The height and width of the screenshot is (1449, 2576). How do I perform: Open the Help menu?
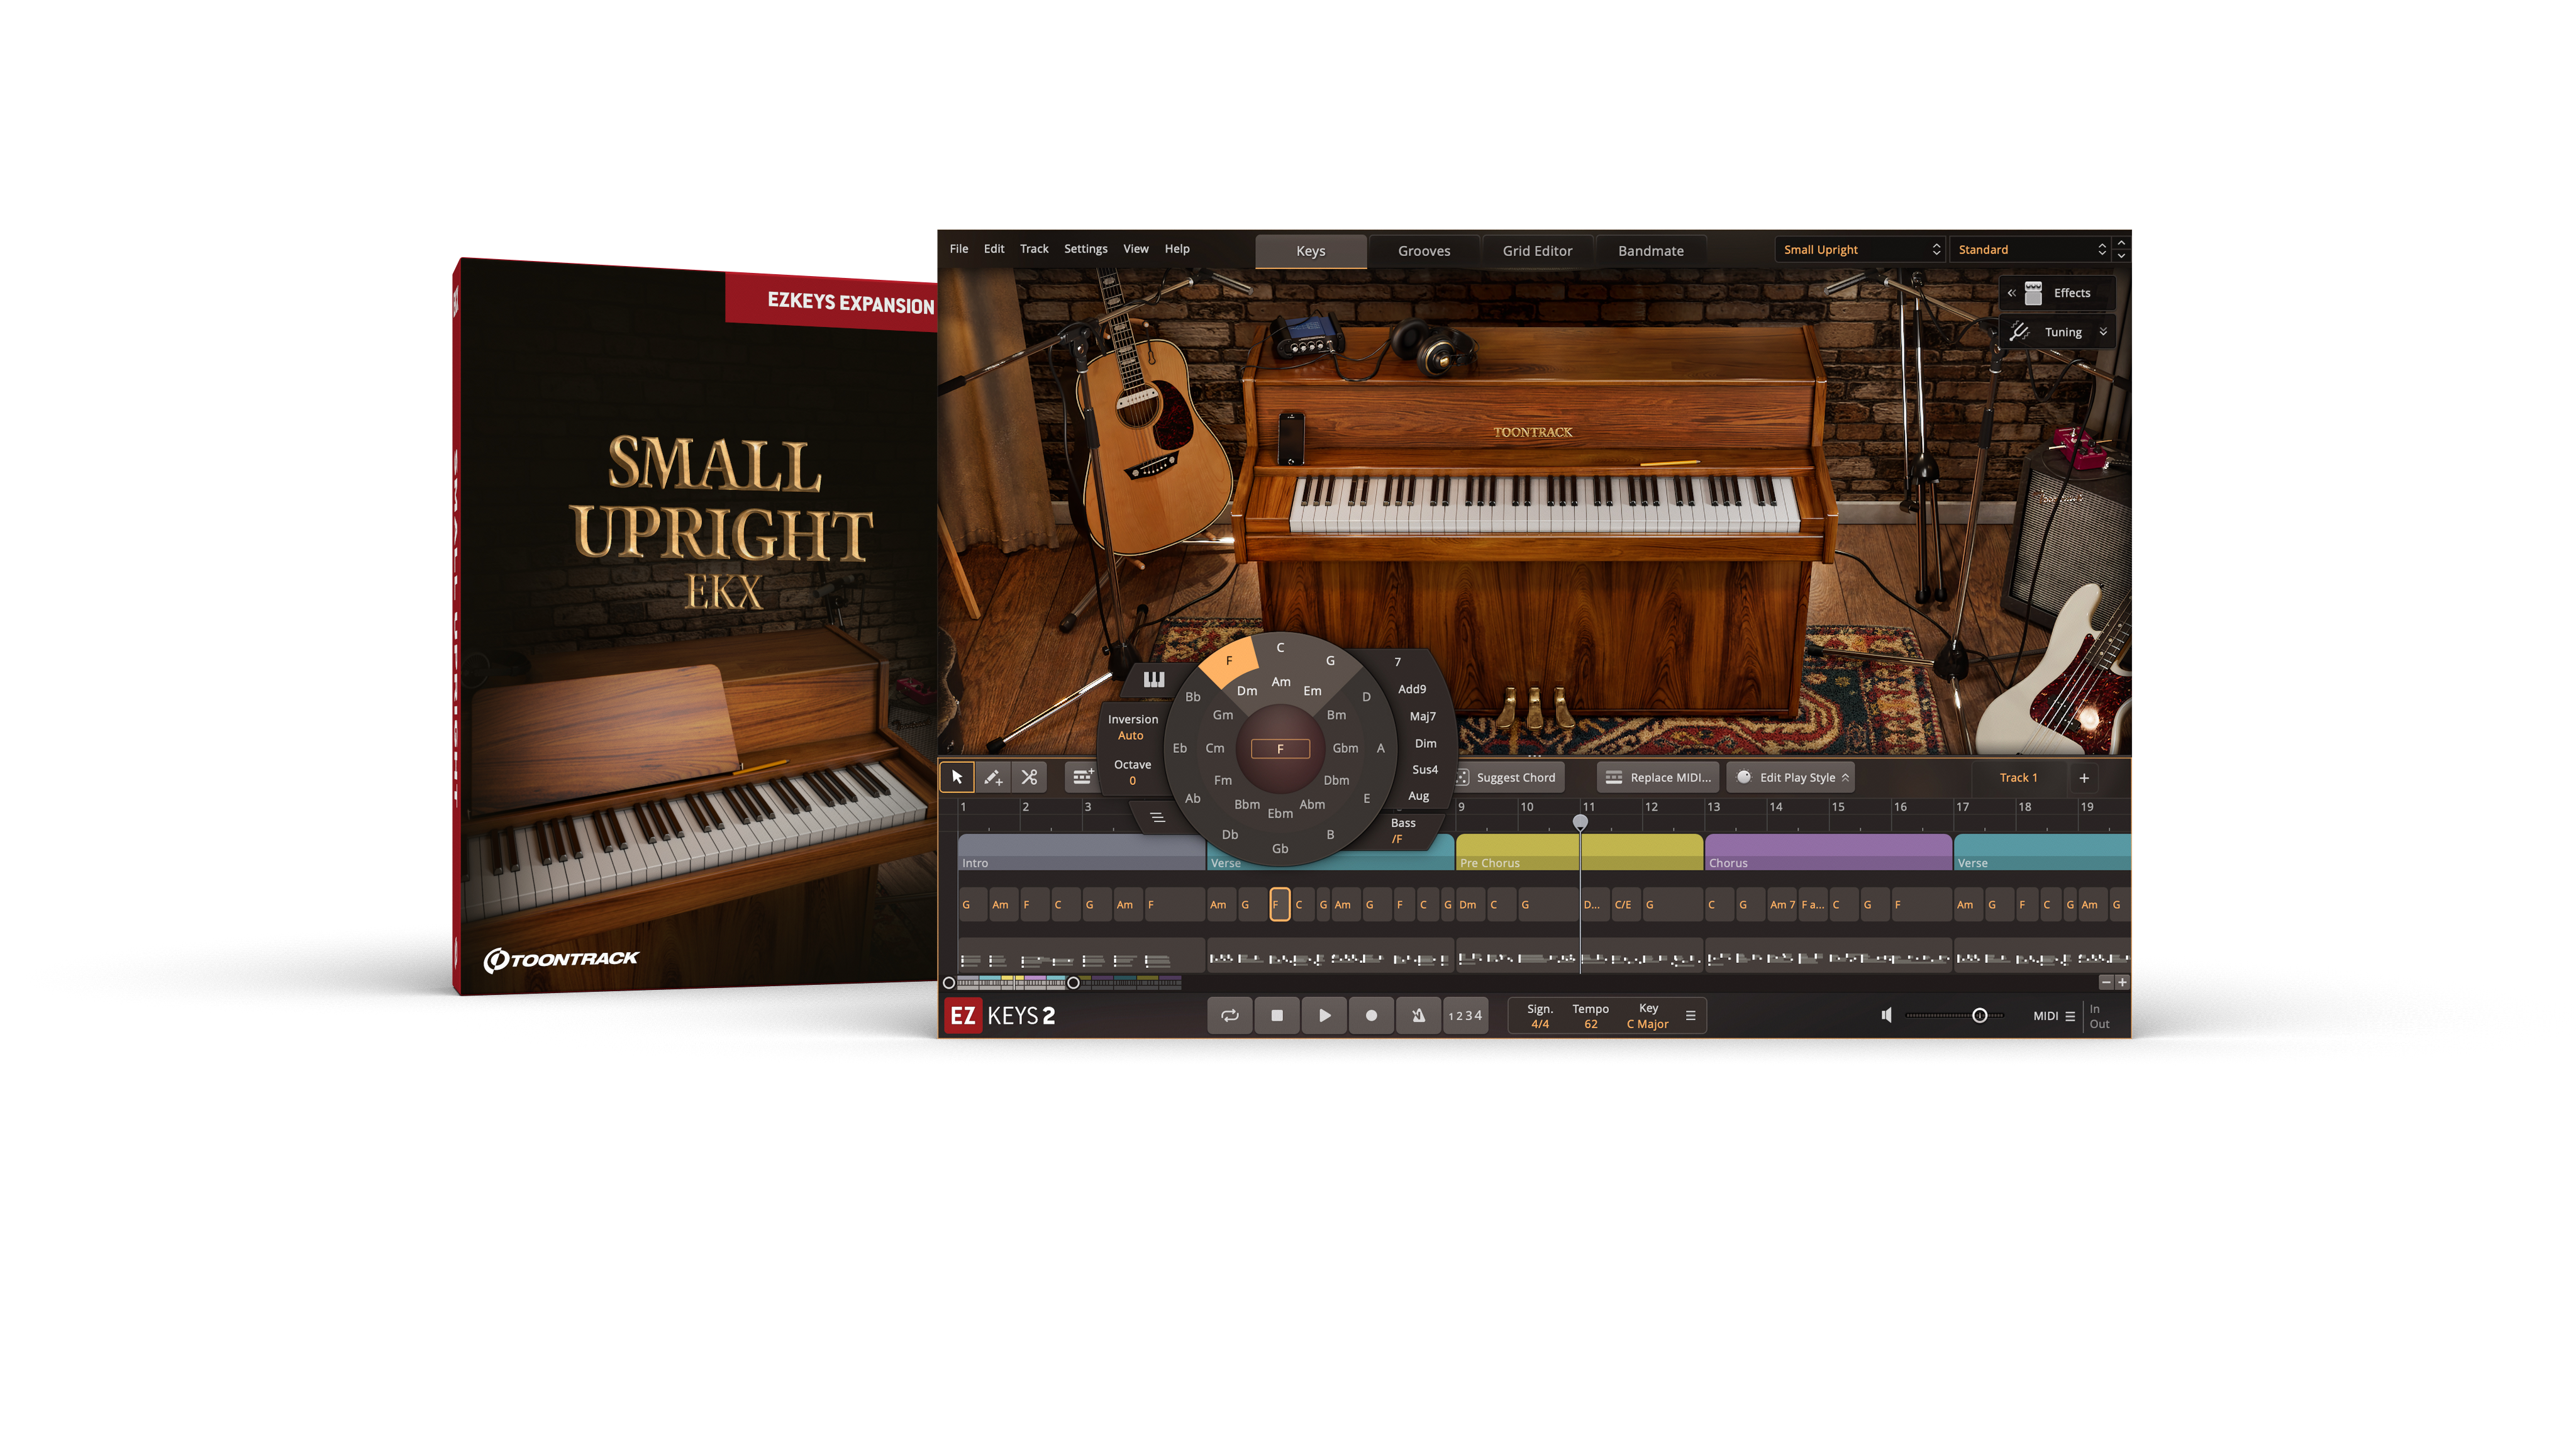tap(1177, 248)
